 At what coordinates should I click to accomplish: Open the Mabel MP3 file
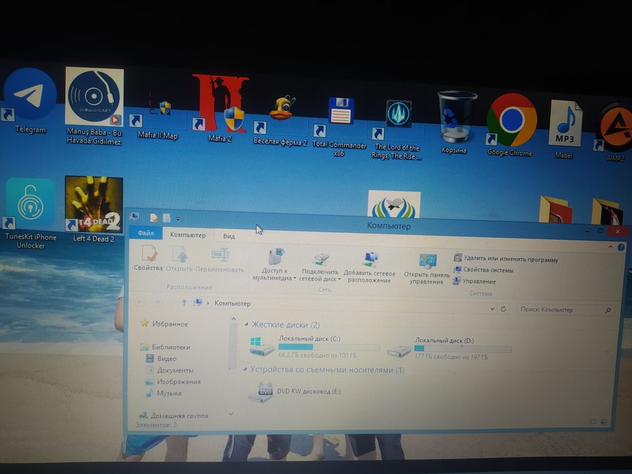(564, 129)
